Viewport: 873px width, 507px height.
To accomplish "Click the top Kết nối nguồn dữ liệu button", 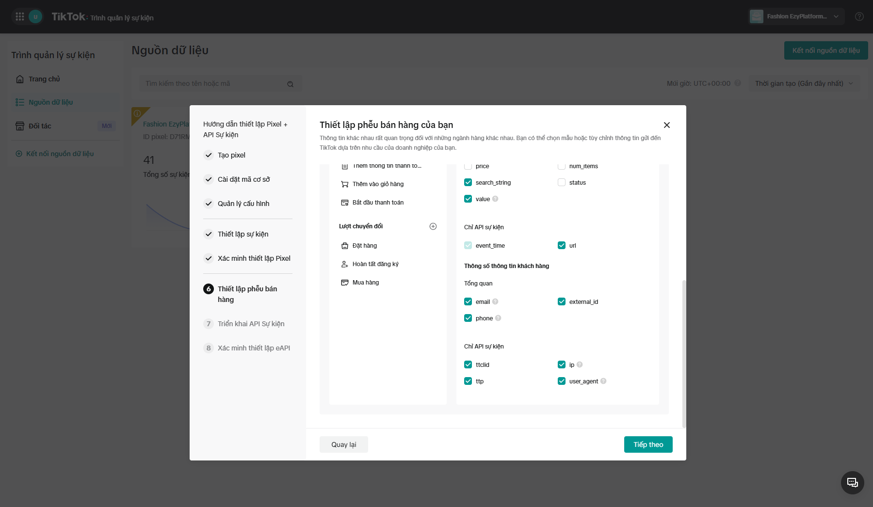I will (x=826, y=50).
